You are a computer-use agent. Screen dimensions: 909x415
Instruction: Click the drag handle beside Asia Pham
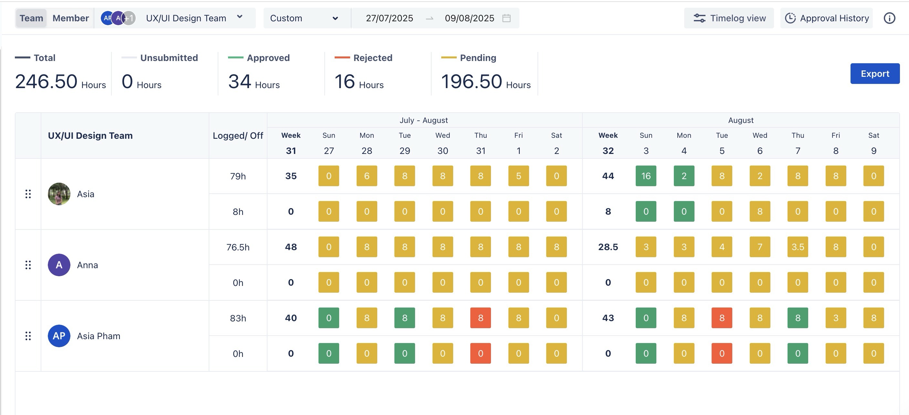[x=28, y=336]
